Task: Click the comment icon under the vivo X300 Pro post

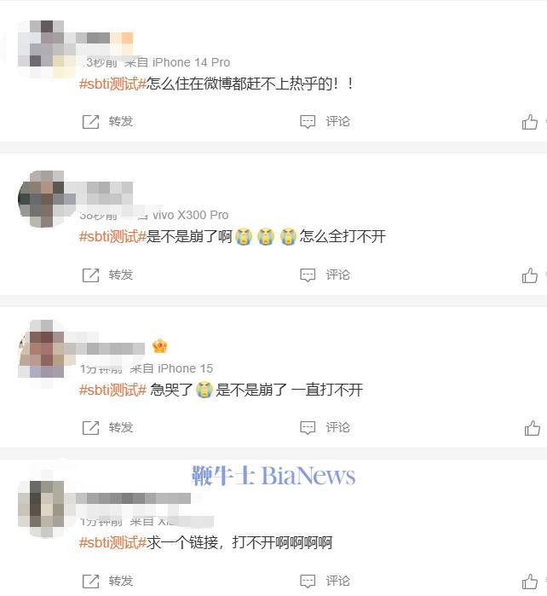Action: 308,275
